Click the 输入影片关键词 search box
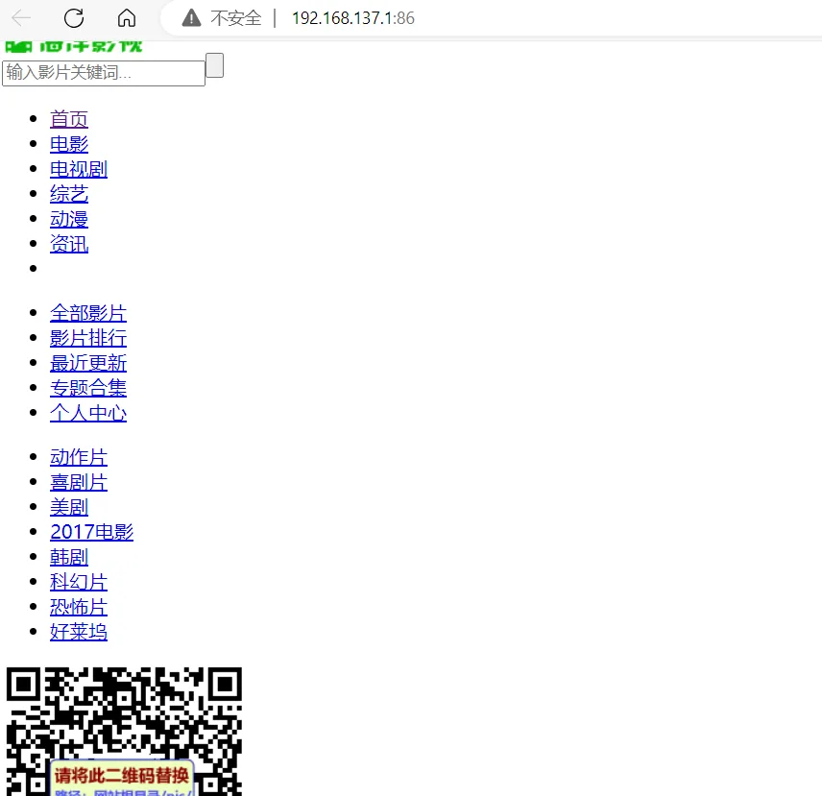This screenshot has height=796, width=822. tap(103, 73)
